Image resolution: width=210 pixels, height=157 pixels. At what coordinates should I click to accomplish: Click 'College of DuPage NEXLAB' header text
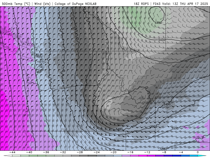75,4
